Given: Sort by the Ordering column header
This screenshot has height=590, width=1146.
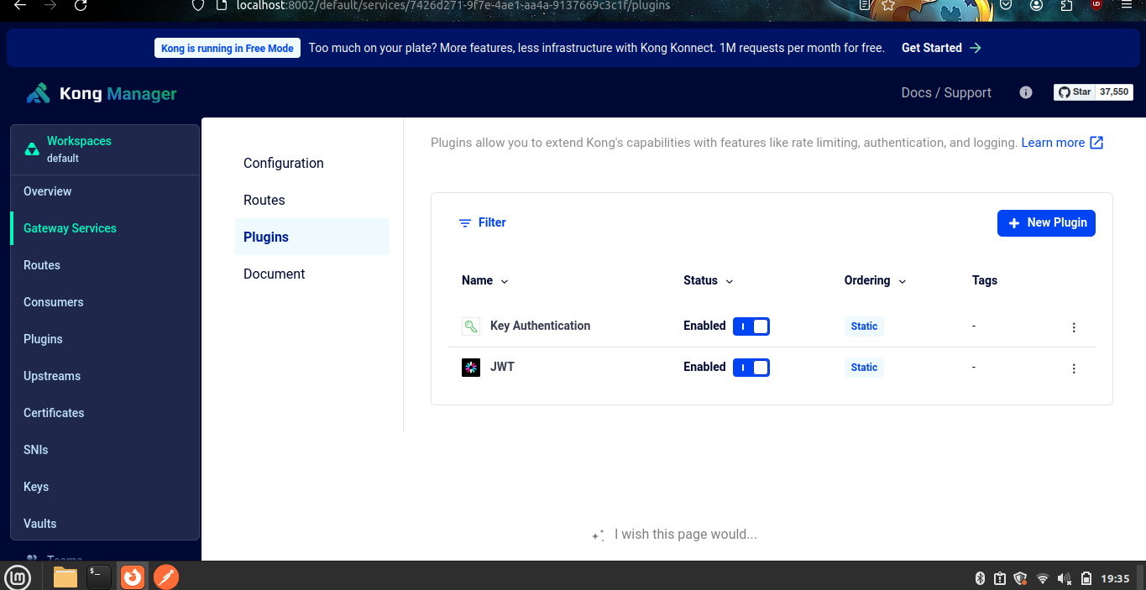Looking at the screenshot, I should 876,280.
